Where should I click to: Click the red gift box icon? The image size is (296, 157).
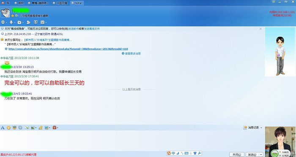[x=55, y=127]
